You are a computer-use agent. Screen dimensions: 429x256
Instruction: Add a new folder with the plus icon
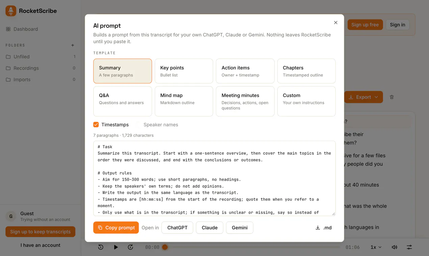[73, 45]
